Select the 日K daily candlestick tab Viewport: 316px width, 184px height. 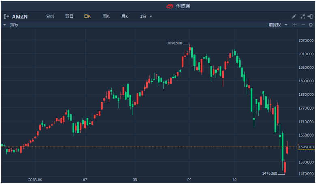(x=87, y=17)
